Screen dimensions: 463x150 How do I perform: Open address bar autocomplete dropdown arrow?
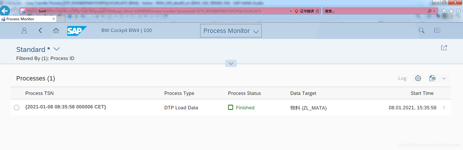(291, 11)
